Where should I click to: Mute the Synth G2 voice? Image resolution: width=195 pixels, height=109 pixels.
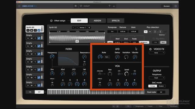point(32,30)
